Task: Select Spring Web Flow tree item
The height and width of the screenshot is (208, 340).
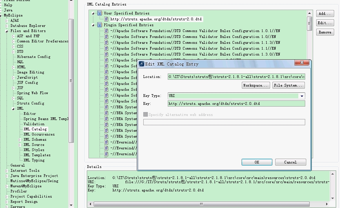Action: (x=32, y=93)
